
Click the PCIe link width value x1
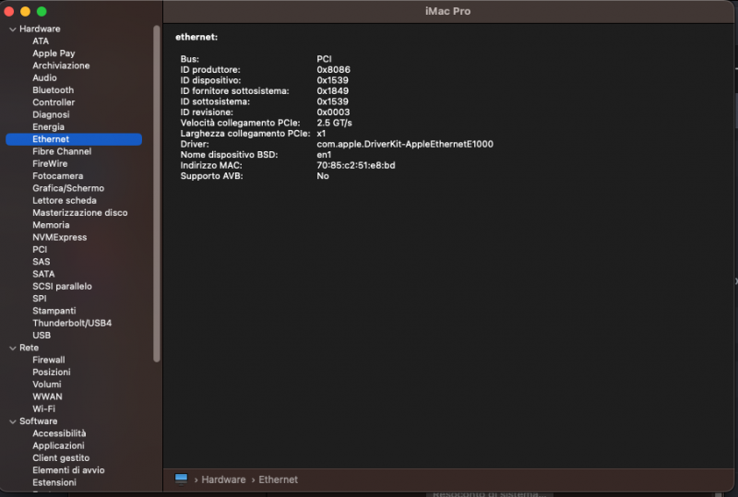coord(321,133)
